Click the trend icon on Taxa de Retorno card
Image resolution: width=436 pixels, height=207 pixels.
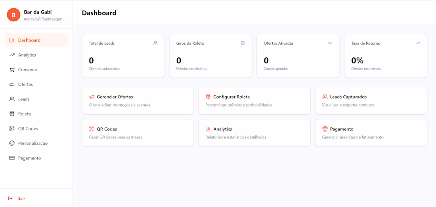[x=418, y=43]
